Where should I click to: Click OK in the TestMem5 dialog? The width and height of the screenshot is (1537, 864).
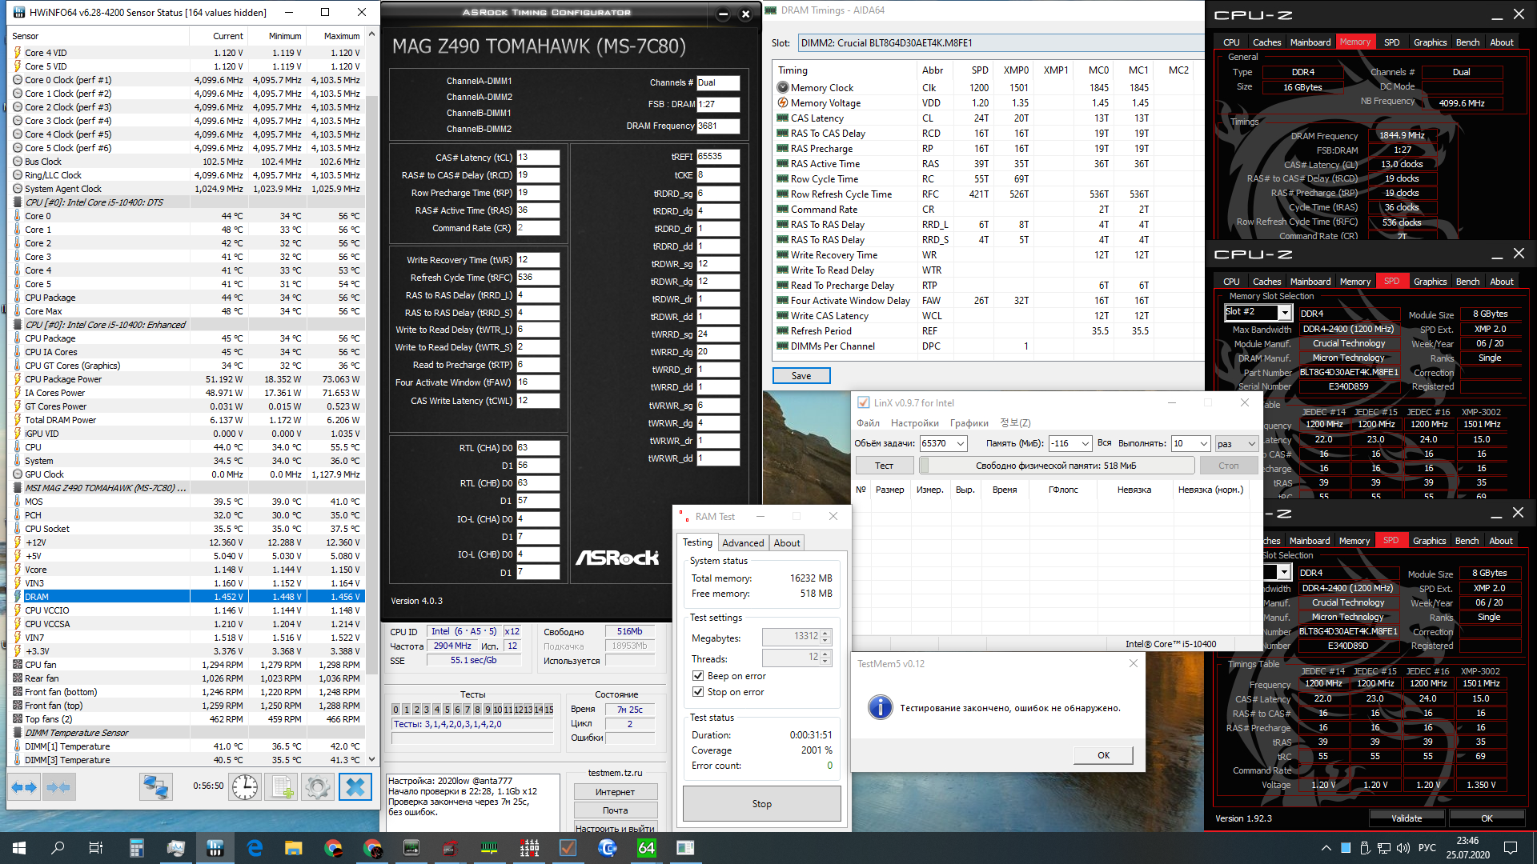[1103, 755]
